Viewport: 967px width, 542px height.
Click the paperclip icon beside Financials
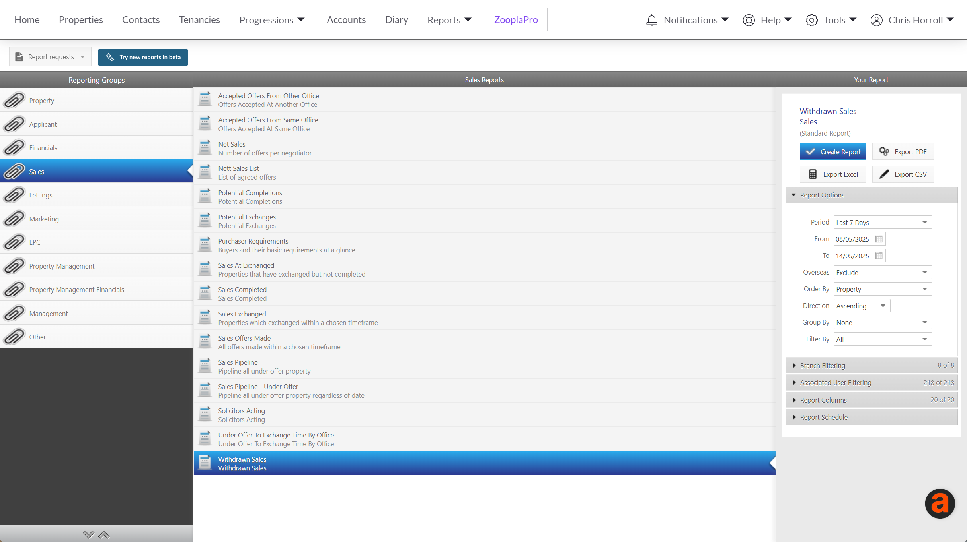[x=14, y=147]
